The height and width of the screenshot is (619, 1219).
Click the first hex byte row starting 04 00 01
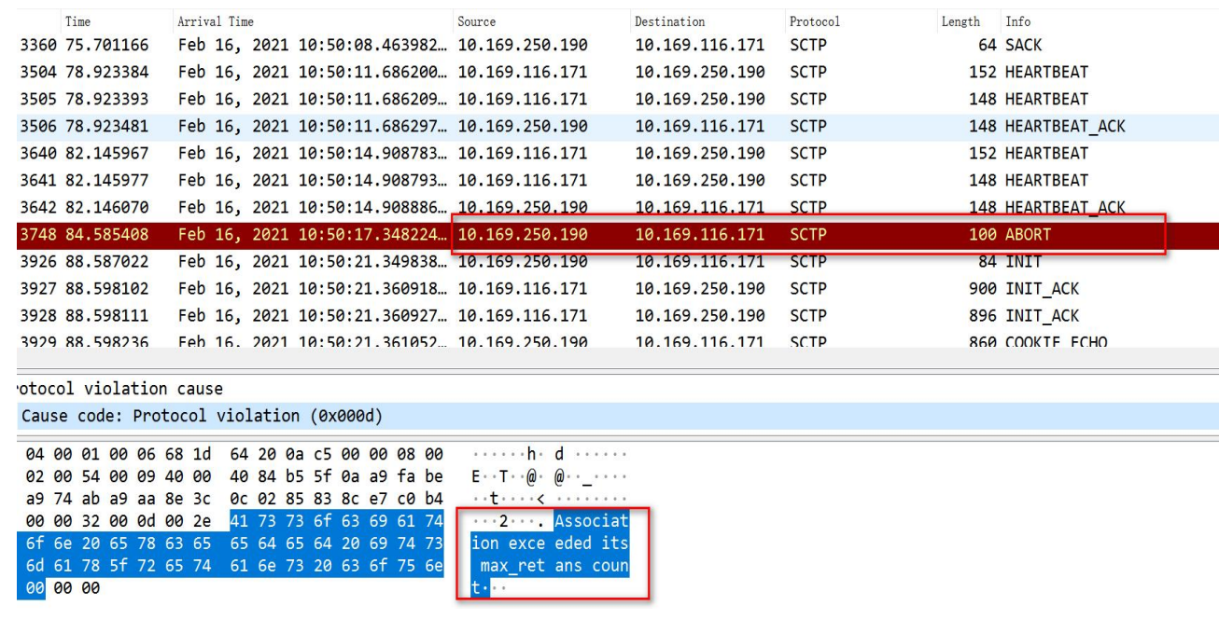(x=224, y=455)
